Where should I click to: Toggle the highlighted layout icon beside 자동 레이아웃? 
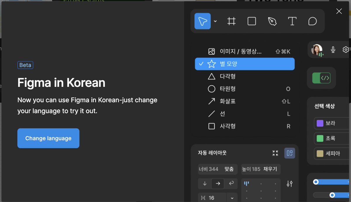pos(290,153)
